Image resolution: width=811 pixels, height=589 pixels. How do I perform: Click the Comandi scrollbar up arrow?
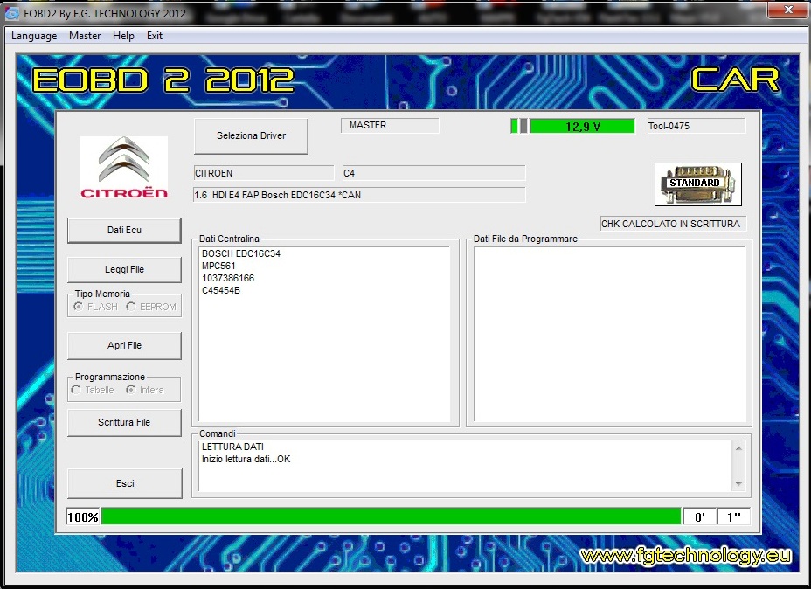point(738,448)
